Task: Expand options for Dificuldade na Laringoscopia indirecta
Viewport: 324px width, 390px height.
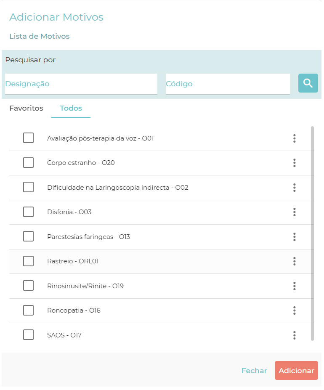Action: [x=295, y=188]
